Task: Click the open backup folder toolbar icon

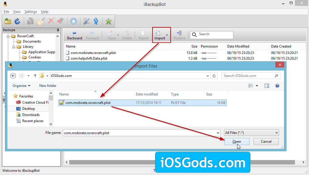Action: click(x=8, y=21)
